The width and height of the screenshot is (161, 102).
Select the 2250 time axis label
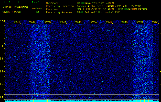tap(155, 22)
